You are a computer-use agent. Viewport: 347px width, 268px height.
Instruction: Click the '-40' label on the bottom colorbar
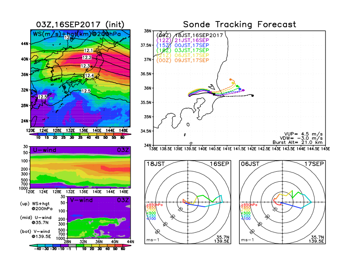[x=38, y=249]
